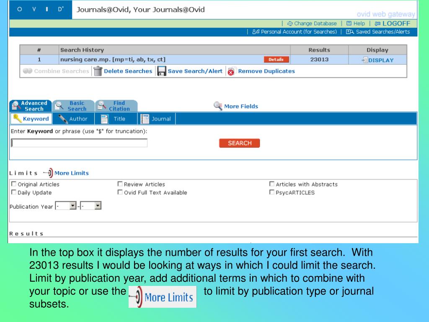The image size is (429, 322).
Task: Select the Journal search tab
Action: click(x=157, y=119)
